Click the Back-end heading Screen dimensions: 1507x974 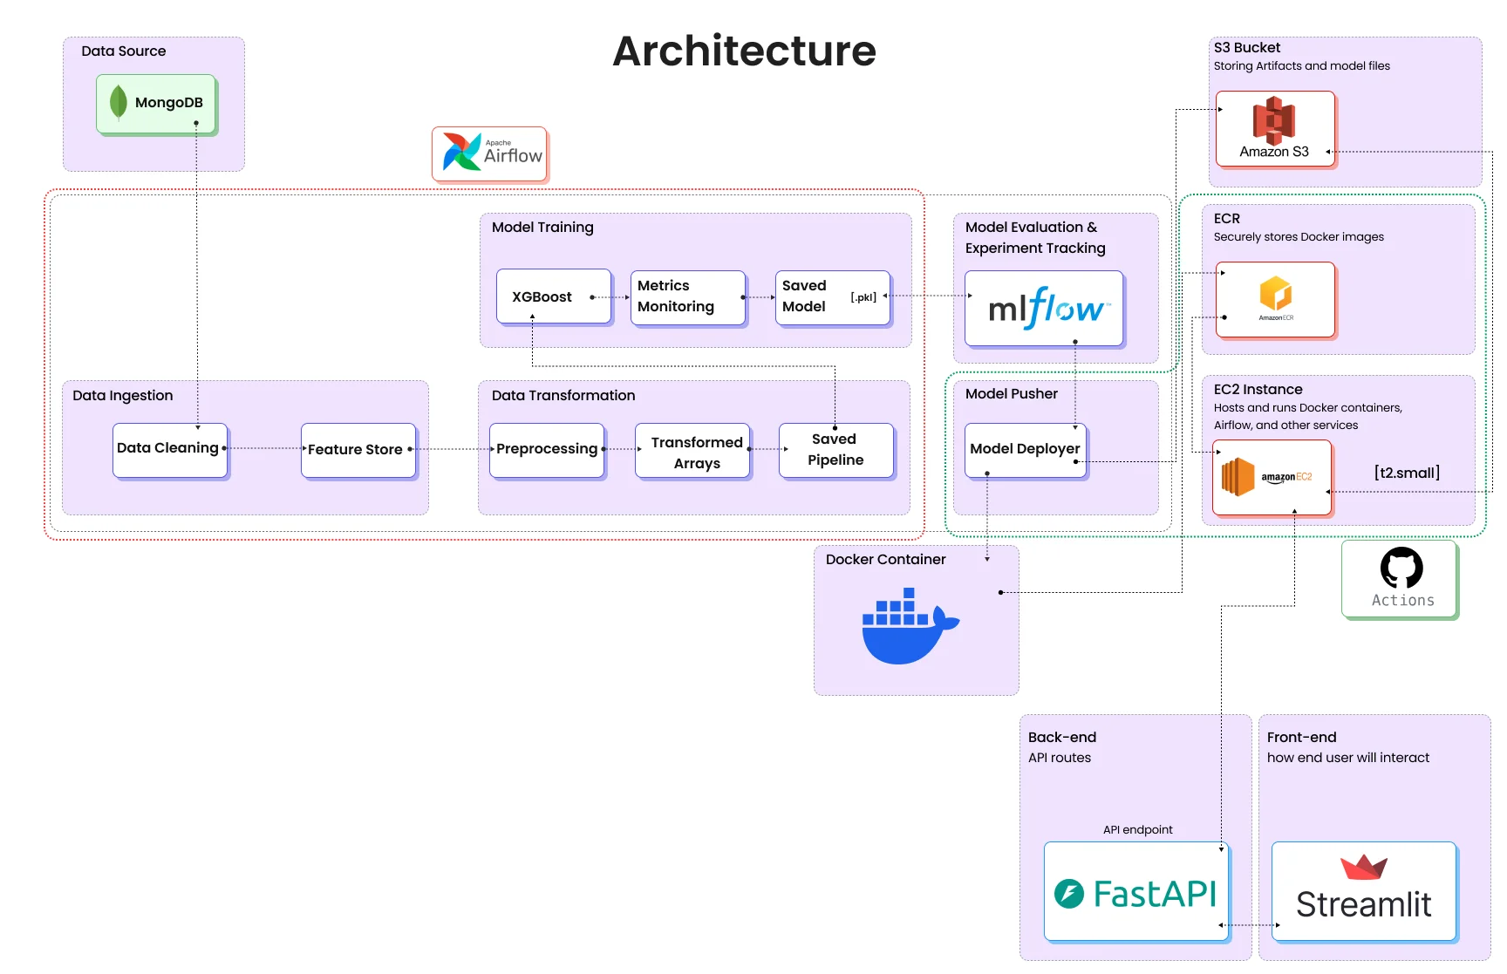(1062, 738)
